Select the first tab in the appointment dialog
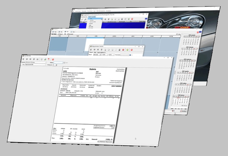Image resolution: width=228 pixels, height=156 pixels. 91,52
